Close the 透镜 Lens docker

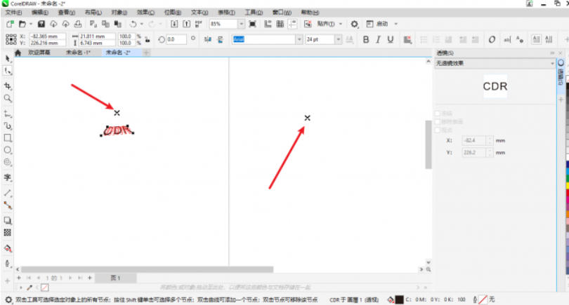560,53
